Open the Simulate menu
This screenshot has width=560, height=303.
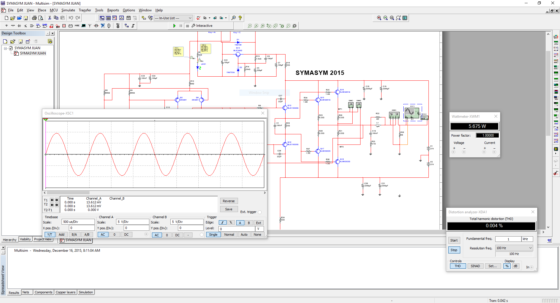coord(68,10)
